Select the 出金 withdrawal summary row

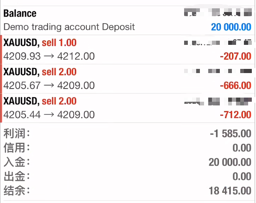tap(128, 177)
